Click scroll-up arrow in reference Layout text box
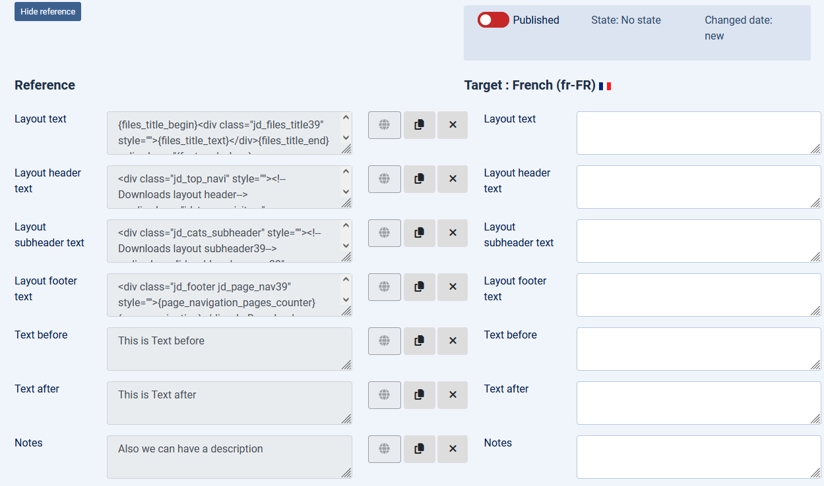The height and width of the screenshot is (486, 824). pyautogui.click(x=346, y=118)
